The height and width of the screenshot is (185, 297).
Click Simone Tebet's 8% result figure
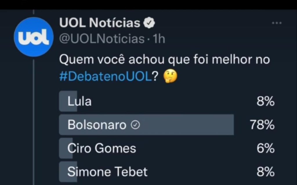(266, 172)
